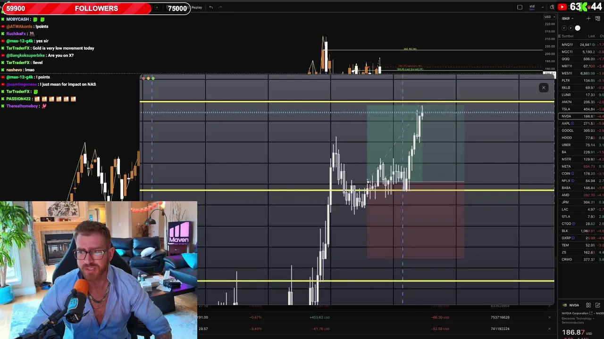The image size is (604, 339).
Task: Select STLA in the watchlist
Action: [581, 217]
